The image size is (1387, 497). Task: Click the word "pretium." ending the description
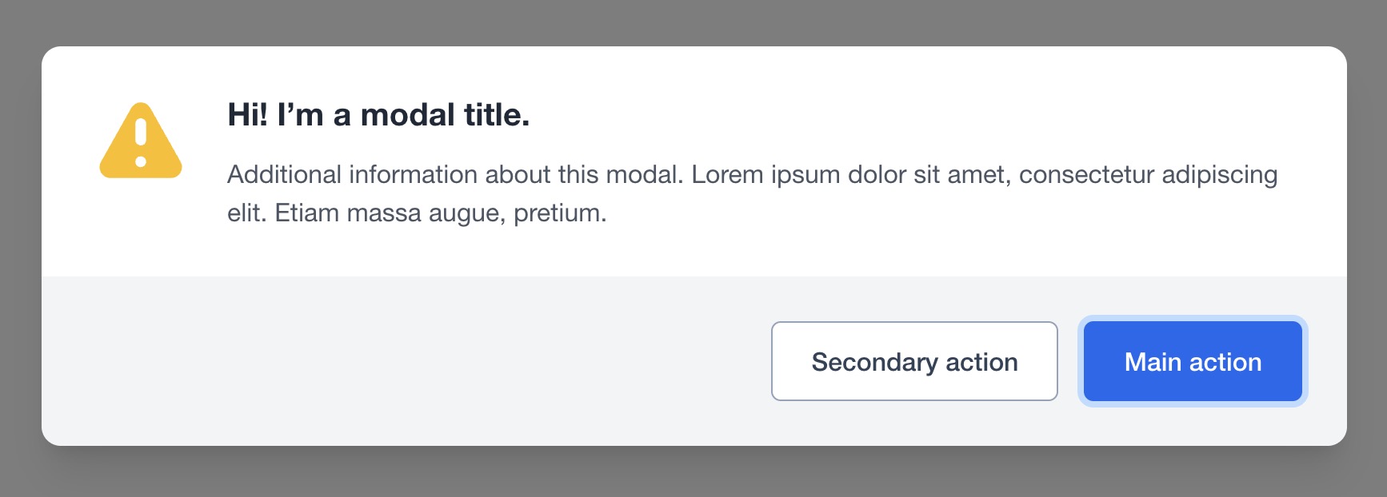pyautogui.click(x=560, y=213)
